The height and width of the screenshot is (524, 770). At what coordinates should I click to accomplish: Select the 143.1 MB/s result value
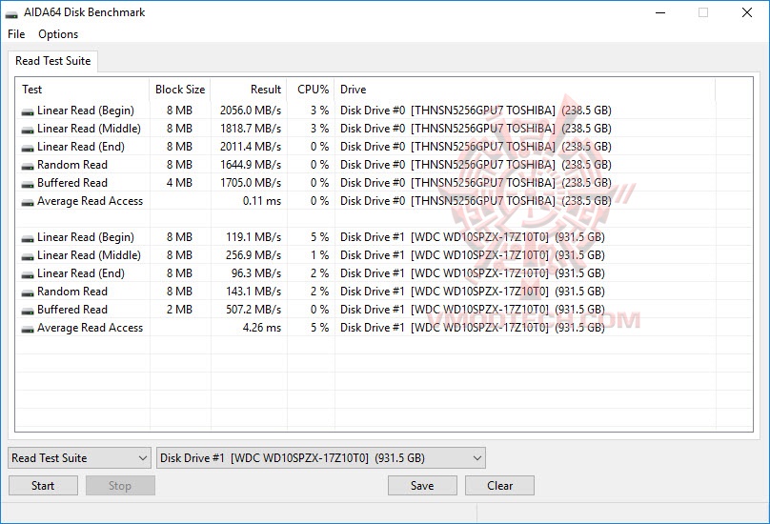pyautogui.click(x=253, y=292)
